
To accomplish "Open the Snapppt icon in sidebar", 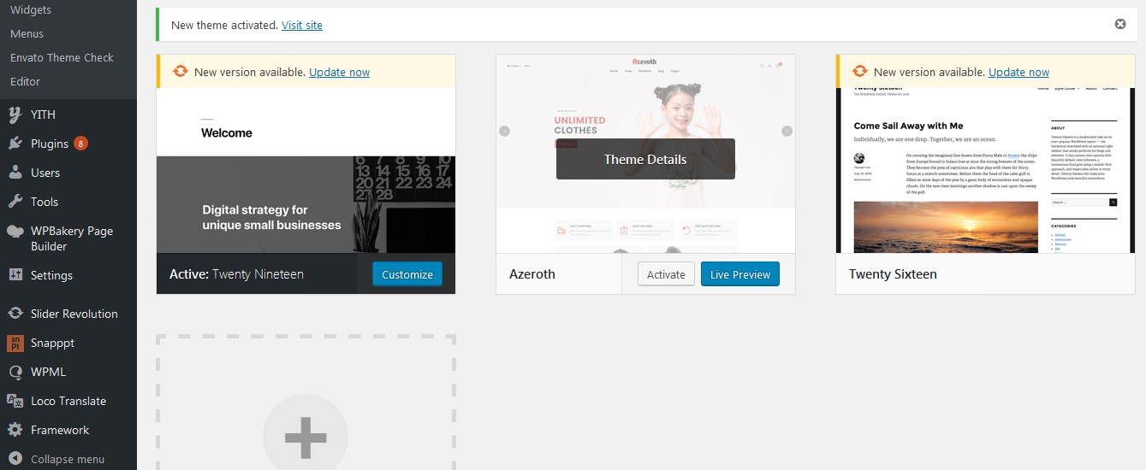I will click(15, 343).
